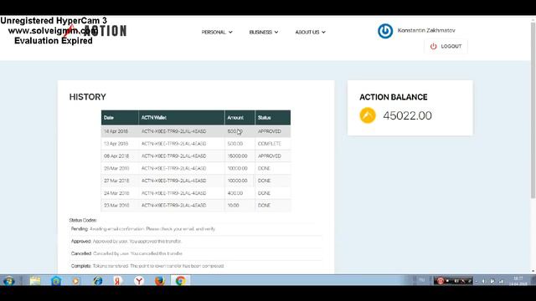536x301 pixels.
Task: Click the yellow Action coin icon
Action: click(368, 115)
